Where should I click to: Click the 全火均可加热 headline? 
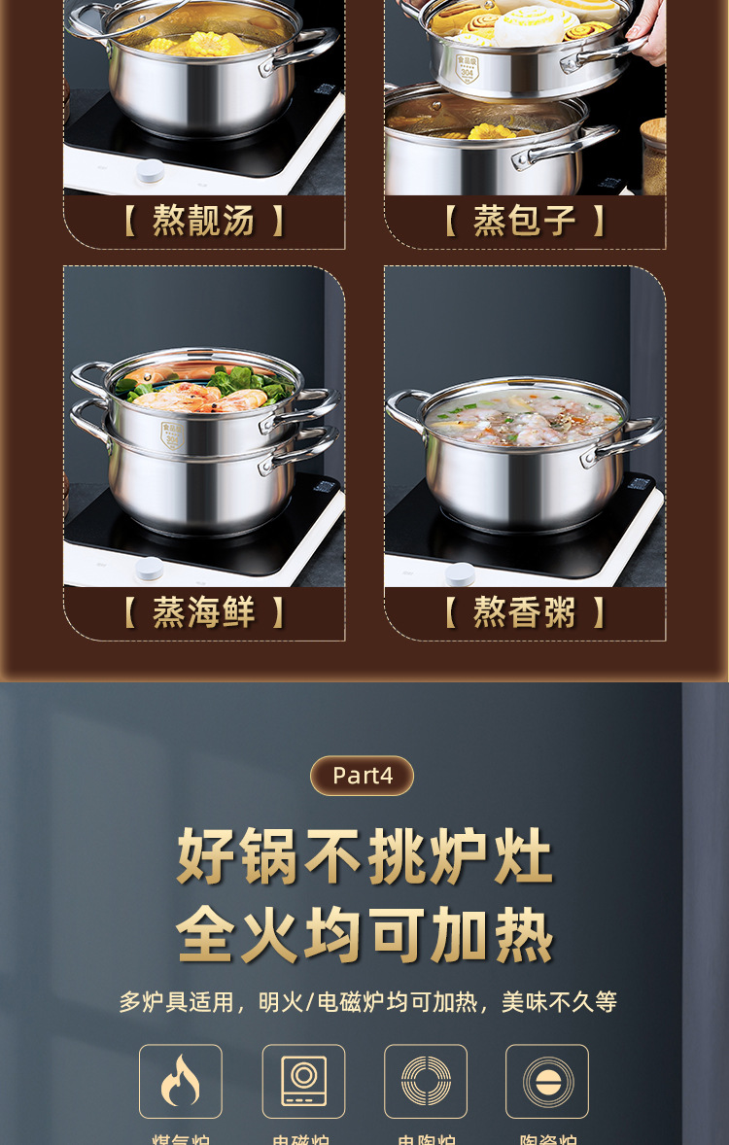pyautogui.click(x=364, y=935)
